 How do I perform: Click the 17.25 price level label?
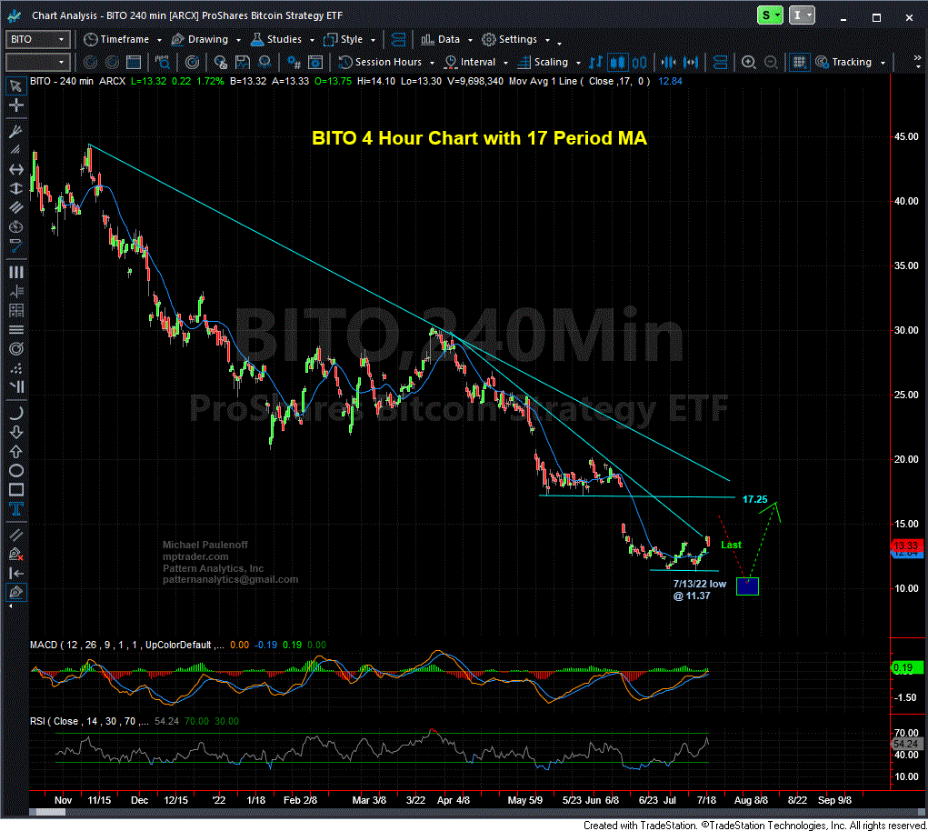click(754, 499)
